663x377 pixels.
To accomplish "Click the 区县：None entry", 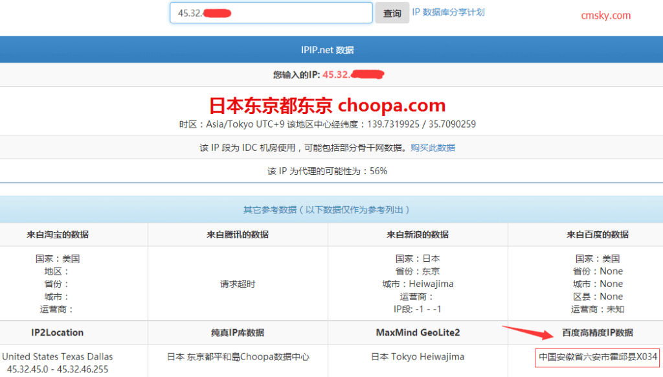I will [598, 297].
